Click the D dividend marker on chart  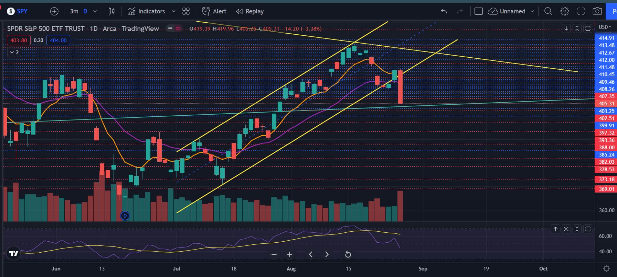pyautogui.click(x=125, y=216)
